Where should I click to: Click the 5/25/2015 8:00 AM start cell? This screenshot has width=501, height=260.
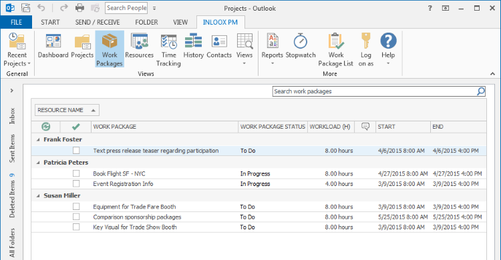[403, 217]
